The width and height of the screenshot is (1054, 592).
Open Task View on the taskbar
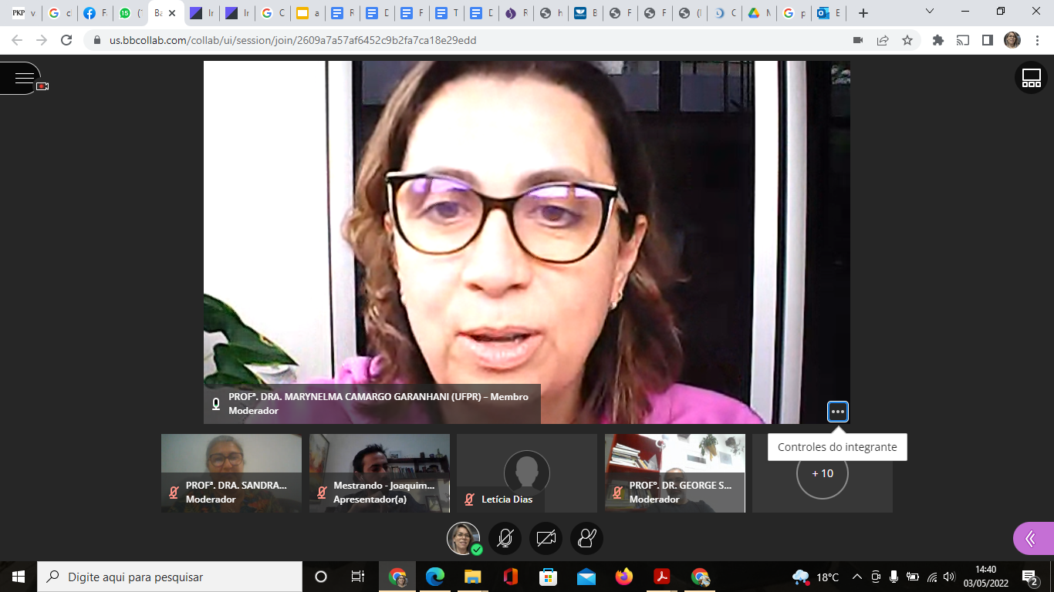[x=358, y=577]
